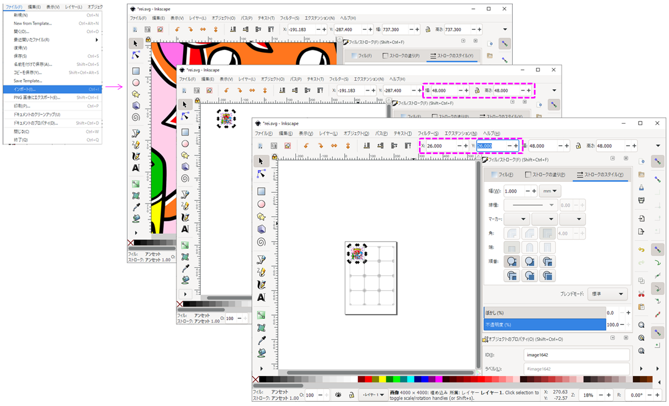Adjust the ぼかし (%) blur slider
Viewport: 669px width, 406px height.
pyautogui.click(x=545, y=313)
